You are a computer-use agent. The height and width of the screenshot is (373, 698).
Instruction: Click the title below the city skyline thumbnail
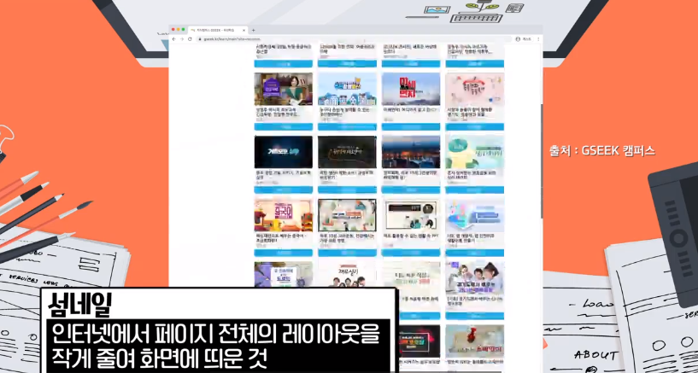[x=409, y=174]
